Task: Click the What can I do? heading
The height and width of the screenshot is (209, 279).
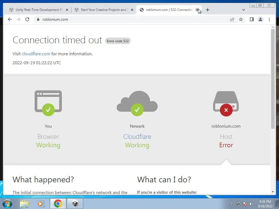Action: coord(164,180)
